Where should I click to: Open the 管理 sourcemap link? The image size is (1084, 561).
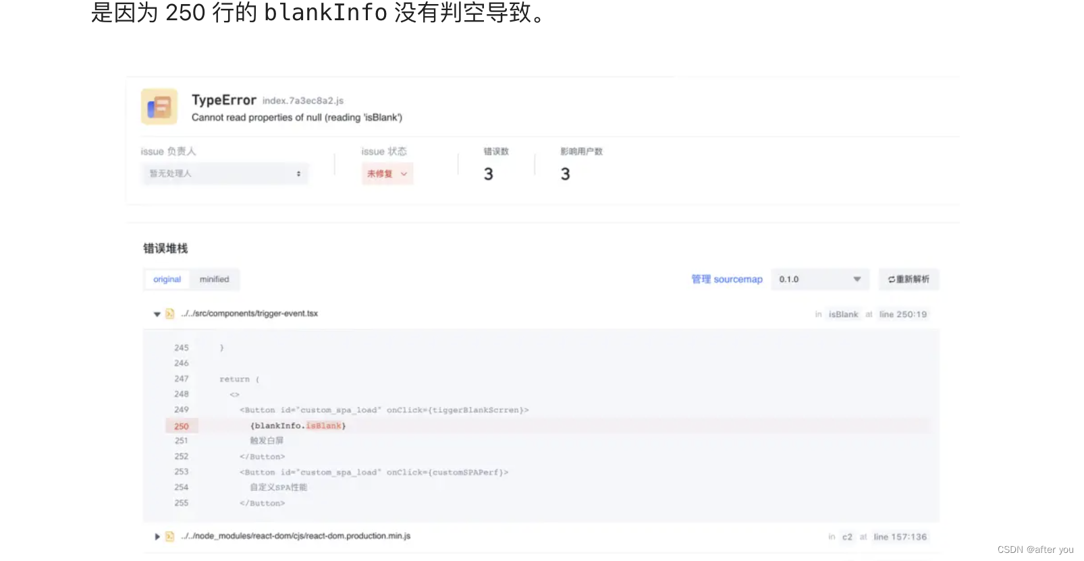click(x=727, y=279)
